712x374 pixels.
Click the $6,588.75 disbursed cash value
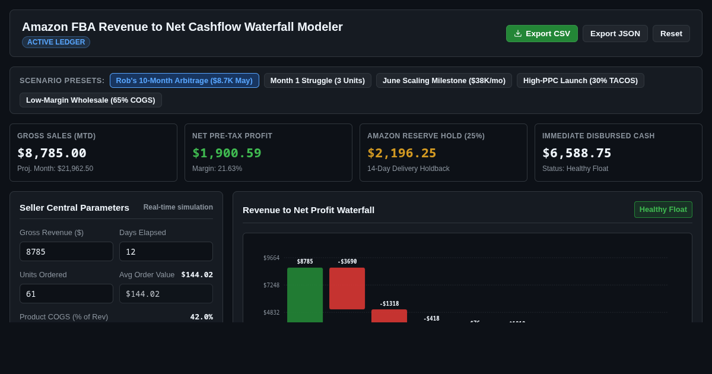577,153
